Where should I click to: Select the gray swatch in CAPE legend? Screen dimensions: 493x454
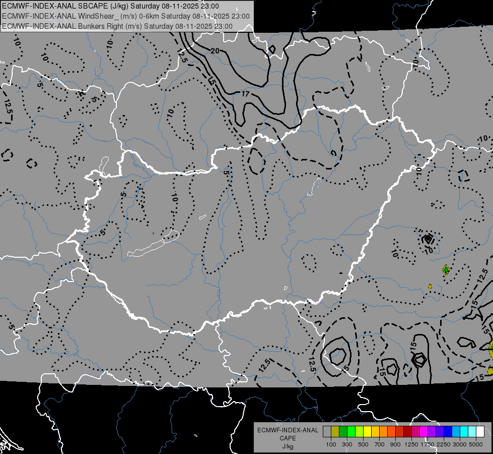(327, 431)
